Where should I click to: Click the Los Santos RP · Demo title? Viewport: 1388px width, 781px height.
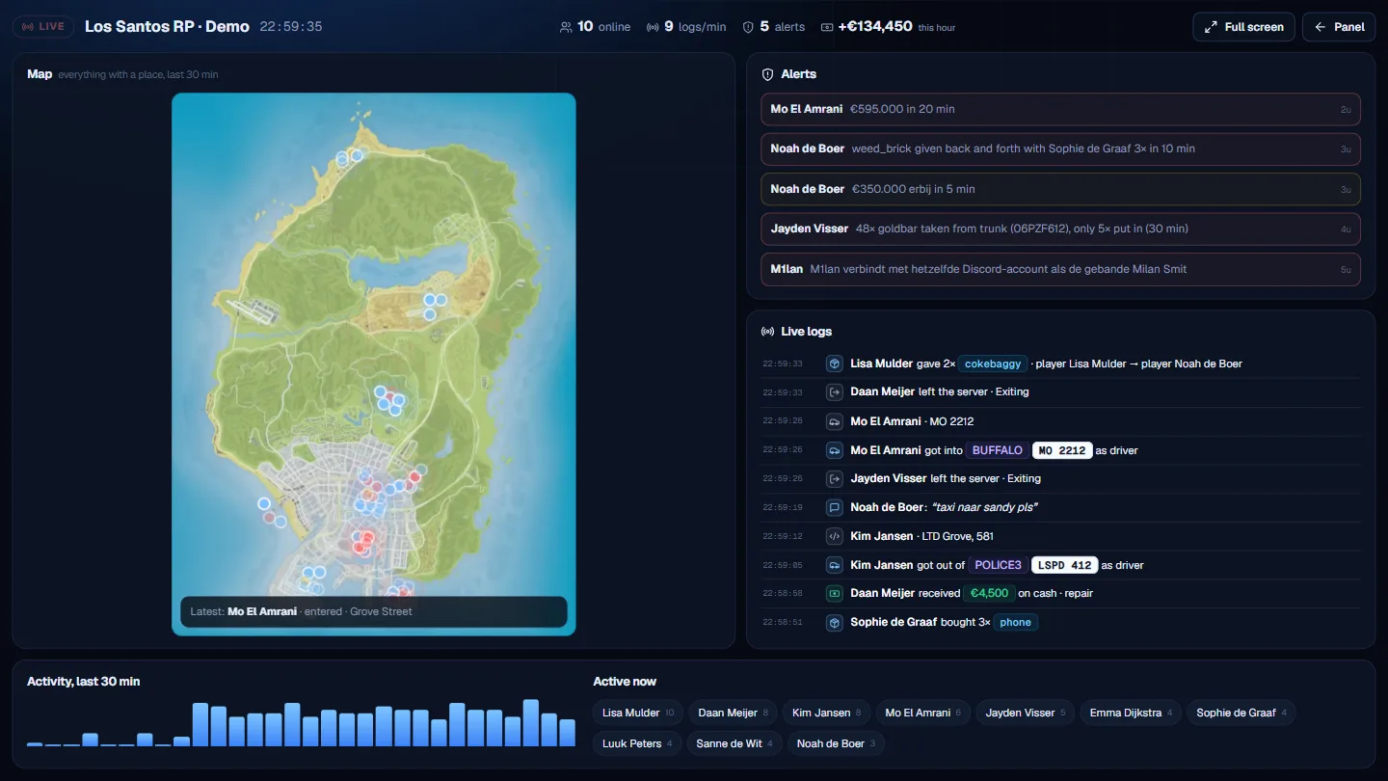pos(167,27)
